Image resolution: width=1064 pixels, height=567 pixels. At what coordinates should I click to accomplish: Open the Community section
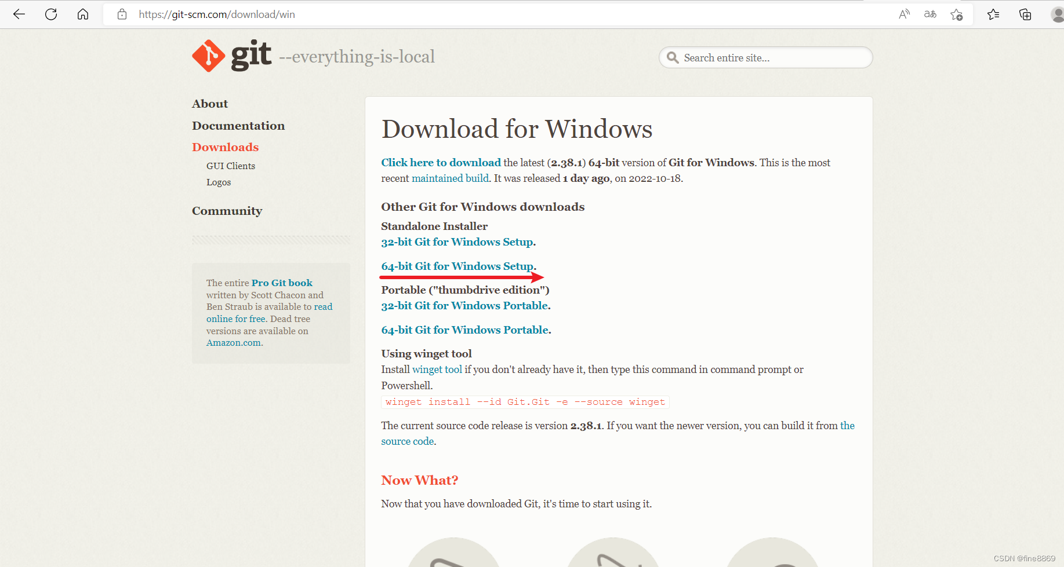click(x=227, y=211)
